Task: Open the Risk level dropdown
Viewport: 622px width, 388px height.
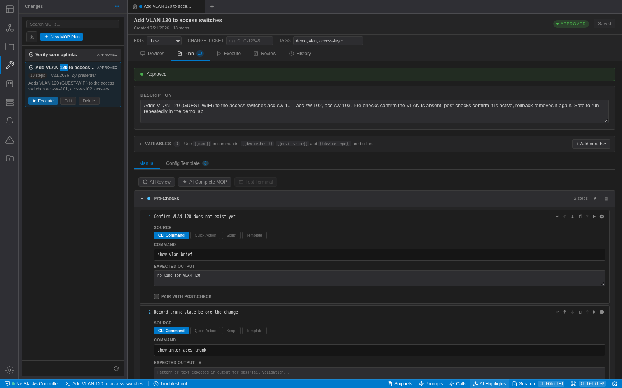Action: click(x=164, y=41)
